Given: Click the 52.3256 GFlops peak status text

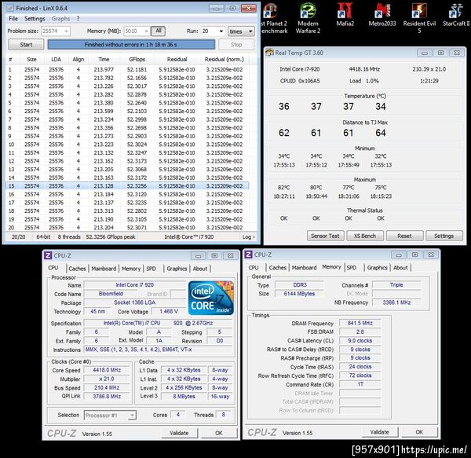Looking at the screenshot, I should coord(111,236).
